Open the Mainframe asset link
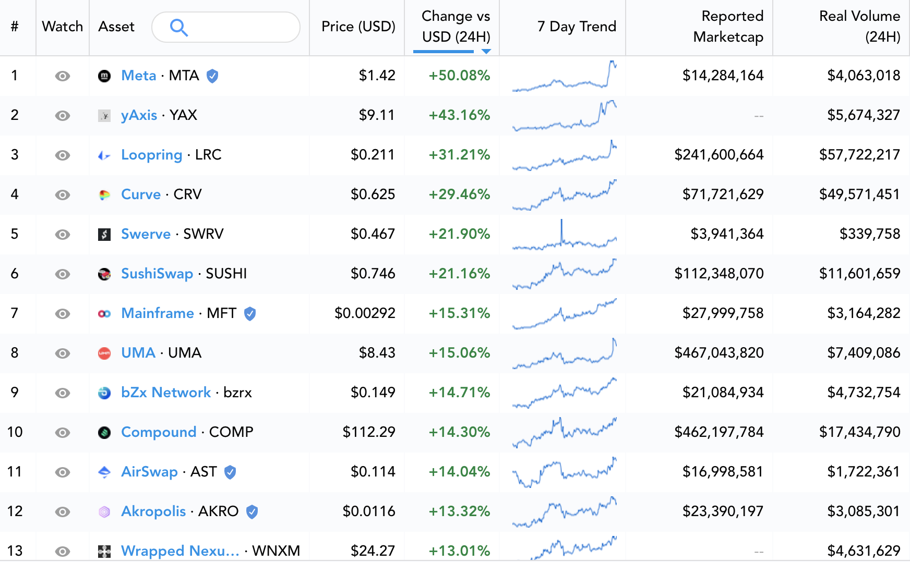This screenshot has height=562, width=910. [x=158, y=313]
